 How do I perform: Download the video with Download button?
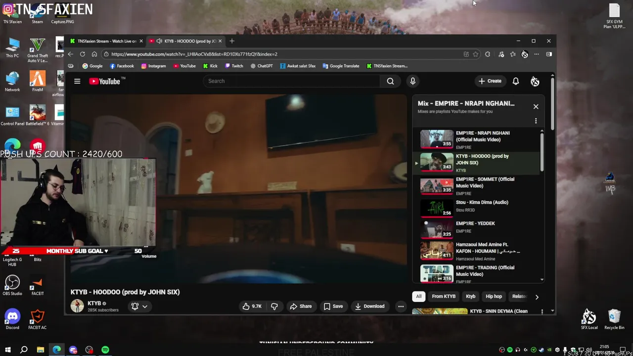pos(369,306)
